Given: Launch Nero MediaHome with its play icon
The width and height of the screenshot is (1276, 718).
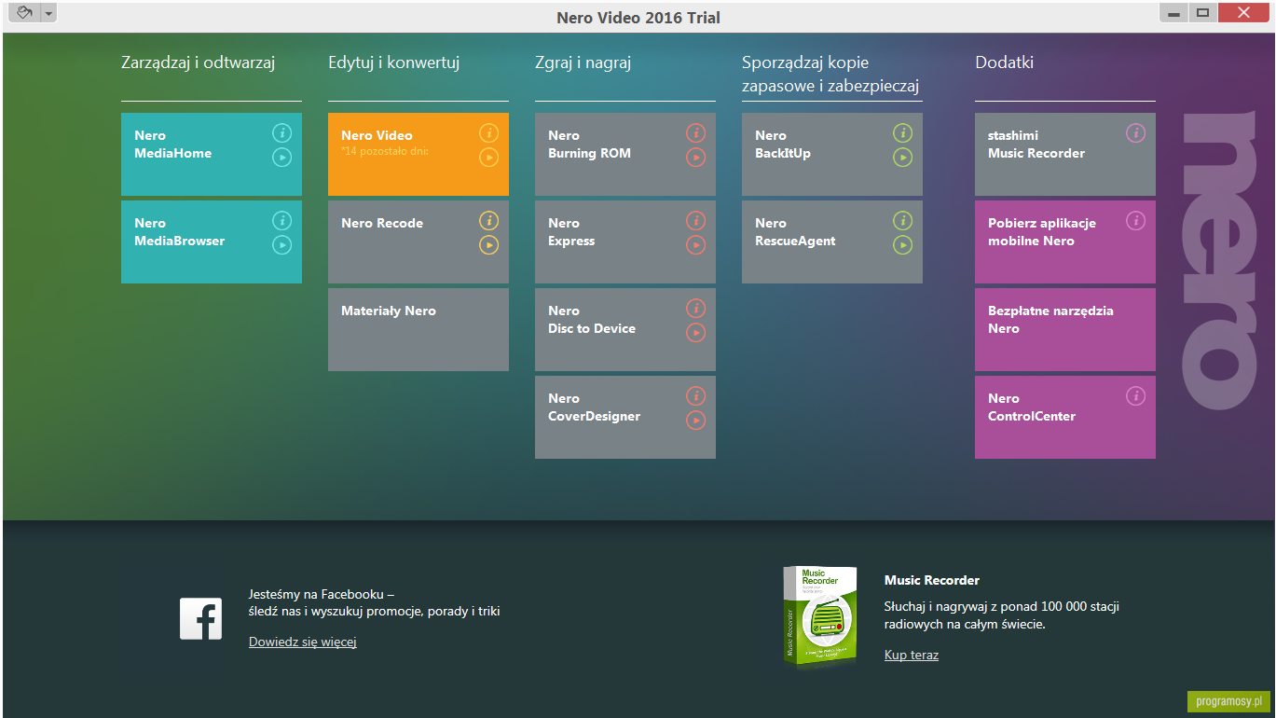Looking at the screenshot, I should click(281, 158).
